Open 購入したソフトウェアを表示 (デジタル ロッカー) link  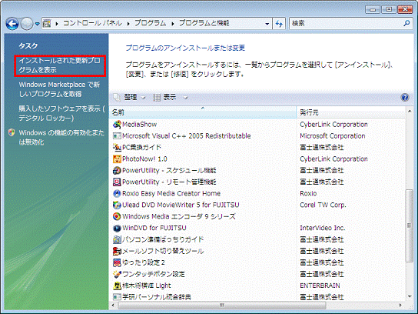[x=61, y=113]
